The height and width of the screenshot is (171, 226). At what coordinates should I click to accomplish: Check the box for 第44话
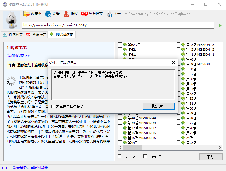click(120, 142)
